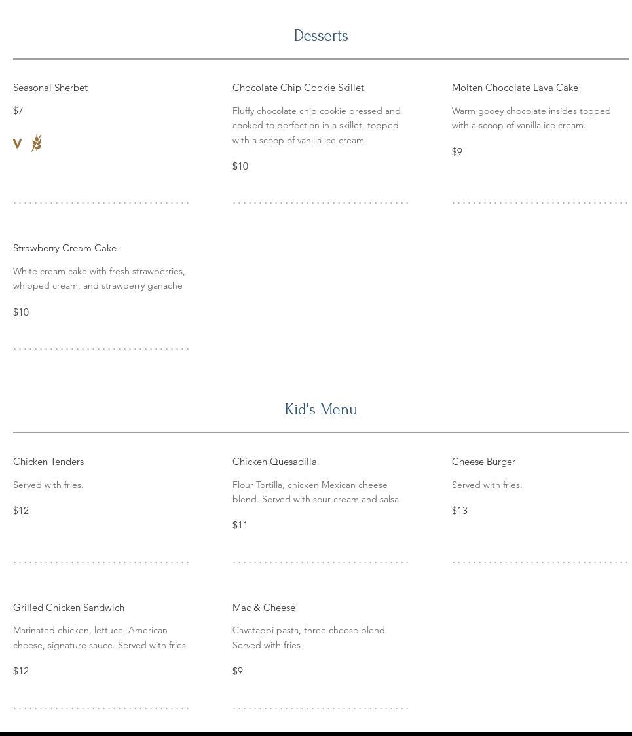Click the Molten Chocolate Lava Cake title

(x=515, y=88)
